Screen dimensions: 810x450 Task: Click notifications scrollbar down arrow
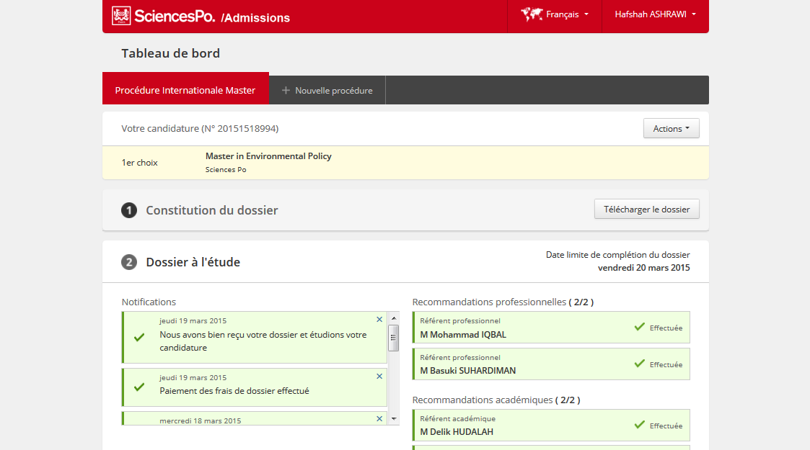point(394,418)
